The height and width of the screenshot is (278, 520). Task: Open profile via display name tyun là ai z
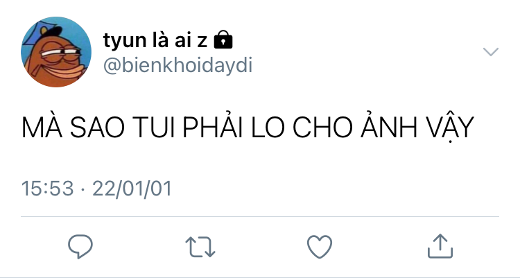click(x=155, y=40)
